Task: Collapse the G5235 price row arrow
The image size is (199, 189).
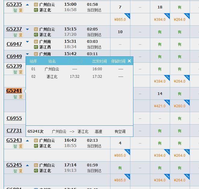Action: 27,5
